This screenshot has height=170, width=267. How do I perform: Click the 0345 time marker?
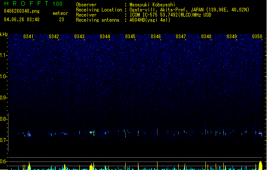(130, 37)
